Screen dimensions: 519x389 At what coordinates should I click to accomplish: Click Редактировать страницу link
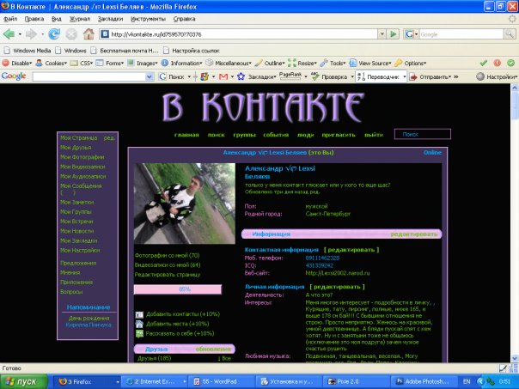tap(168, 275)
